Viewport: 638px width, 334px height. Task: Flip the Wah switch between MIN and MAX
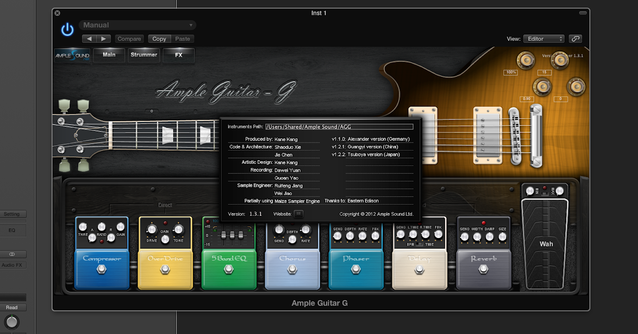(x=544, y=194)
